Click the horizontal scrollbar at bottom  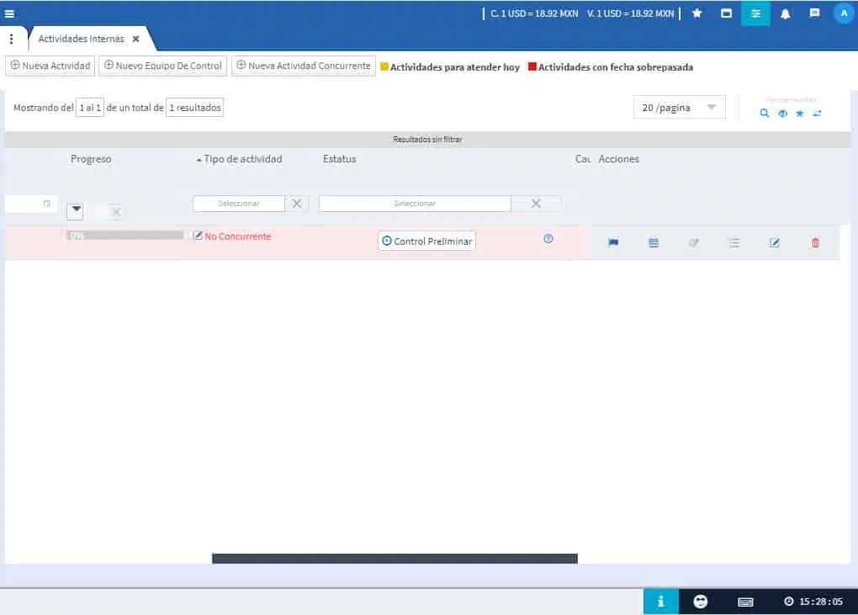tap(395, 559)
